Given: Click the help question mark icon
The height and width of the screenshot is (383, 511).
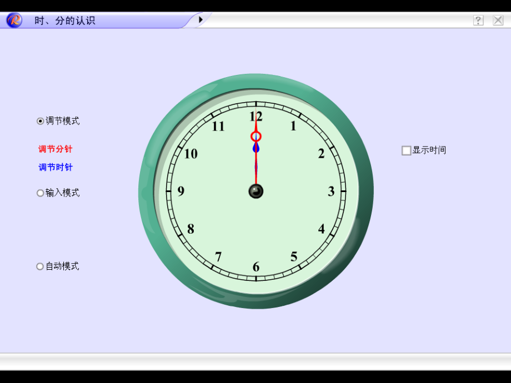Looking at the screenshot, I should pos(478,20).
